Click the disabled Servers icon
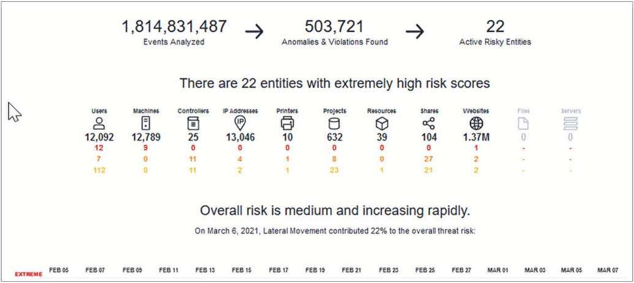634x283 pixels. click(570, 123)
